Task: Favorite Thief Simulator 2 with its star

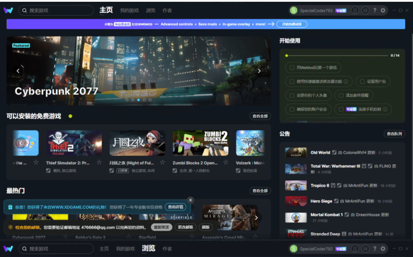Action: [99, 162]
